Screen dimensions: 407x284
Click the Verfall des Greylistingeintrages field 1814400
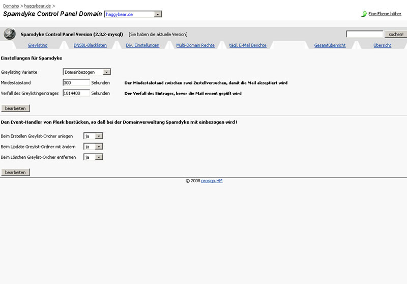76,93
